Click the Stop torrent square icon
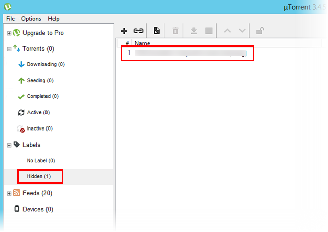328x232 pixels. pos(209,31)
